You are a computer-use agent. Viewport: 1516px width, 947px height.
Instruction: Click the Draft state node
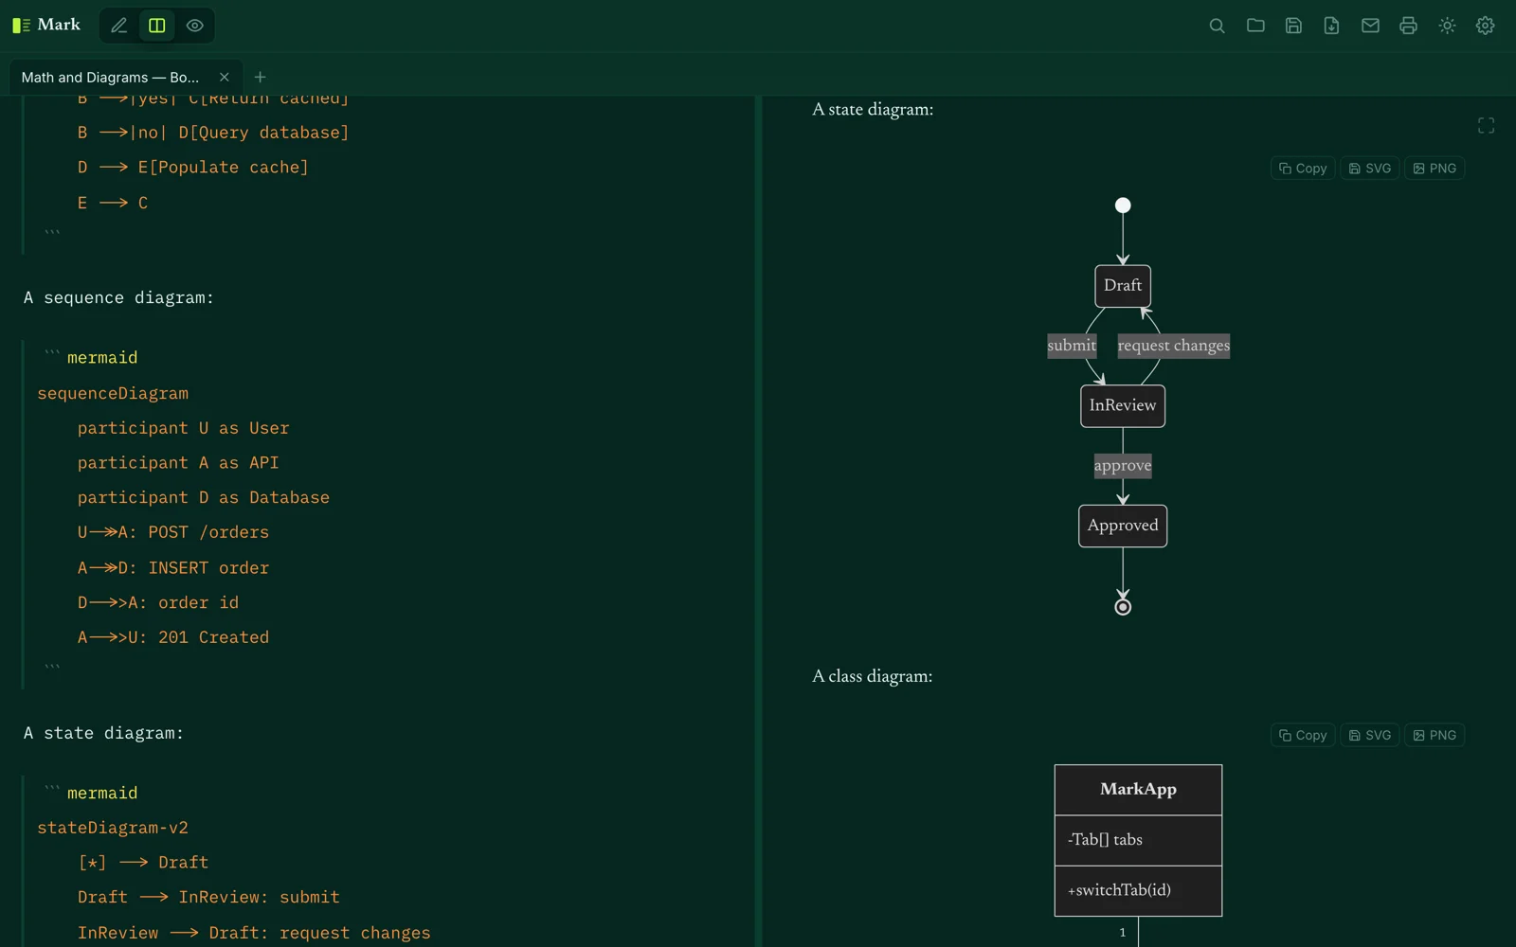coord(1123,286)
